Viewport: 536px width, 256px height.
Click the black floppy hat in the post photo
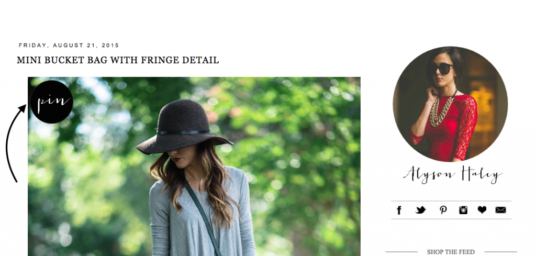pos(184,127)
